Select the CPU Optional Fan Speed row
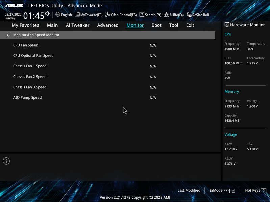 pos(107,56)
